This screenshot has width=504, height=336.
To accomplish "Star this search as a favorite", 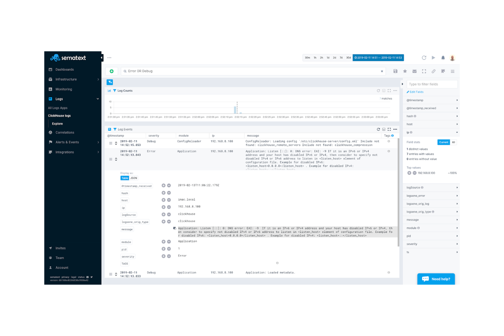I will (x=405, y=71).
